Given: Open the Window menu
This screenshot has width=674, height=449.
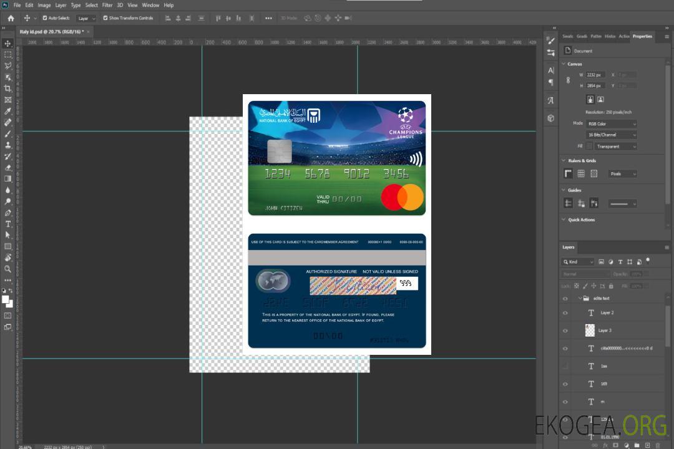Looking at the screenshot, I should [x=150, y=5].
